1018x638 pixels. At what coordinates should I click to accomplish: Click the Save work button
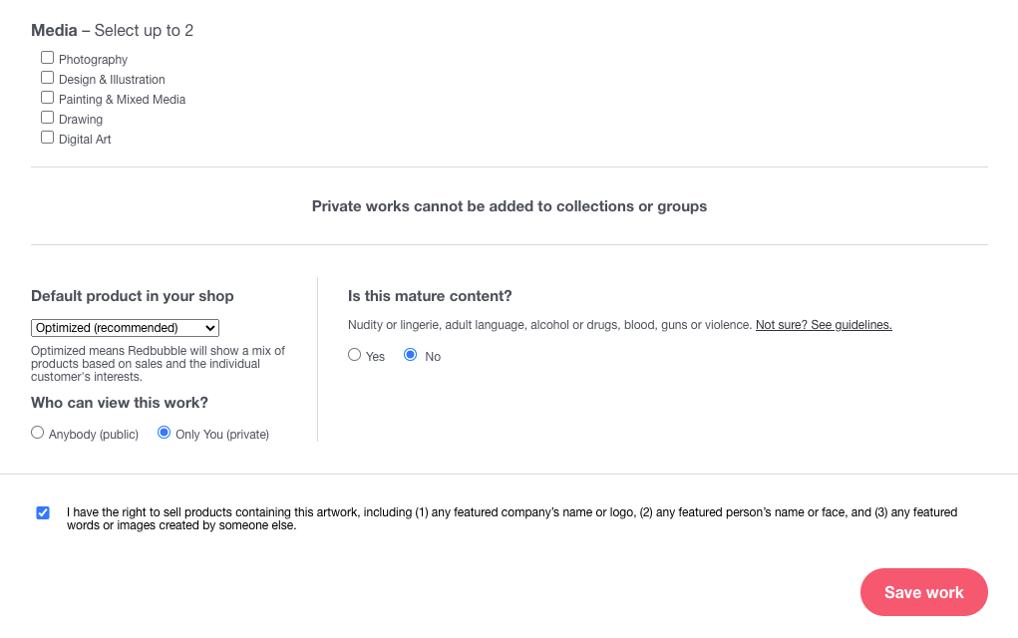point(924,592)
